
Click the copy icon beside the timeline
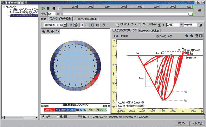199,11
